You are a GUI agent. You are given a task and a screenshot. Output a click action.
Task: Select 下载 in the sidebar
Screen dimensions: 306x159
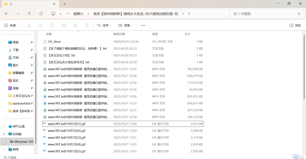coord(16,50)
